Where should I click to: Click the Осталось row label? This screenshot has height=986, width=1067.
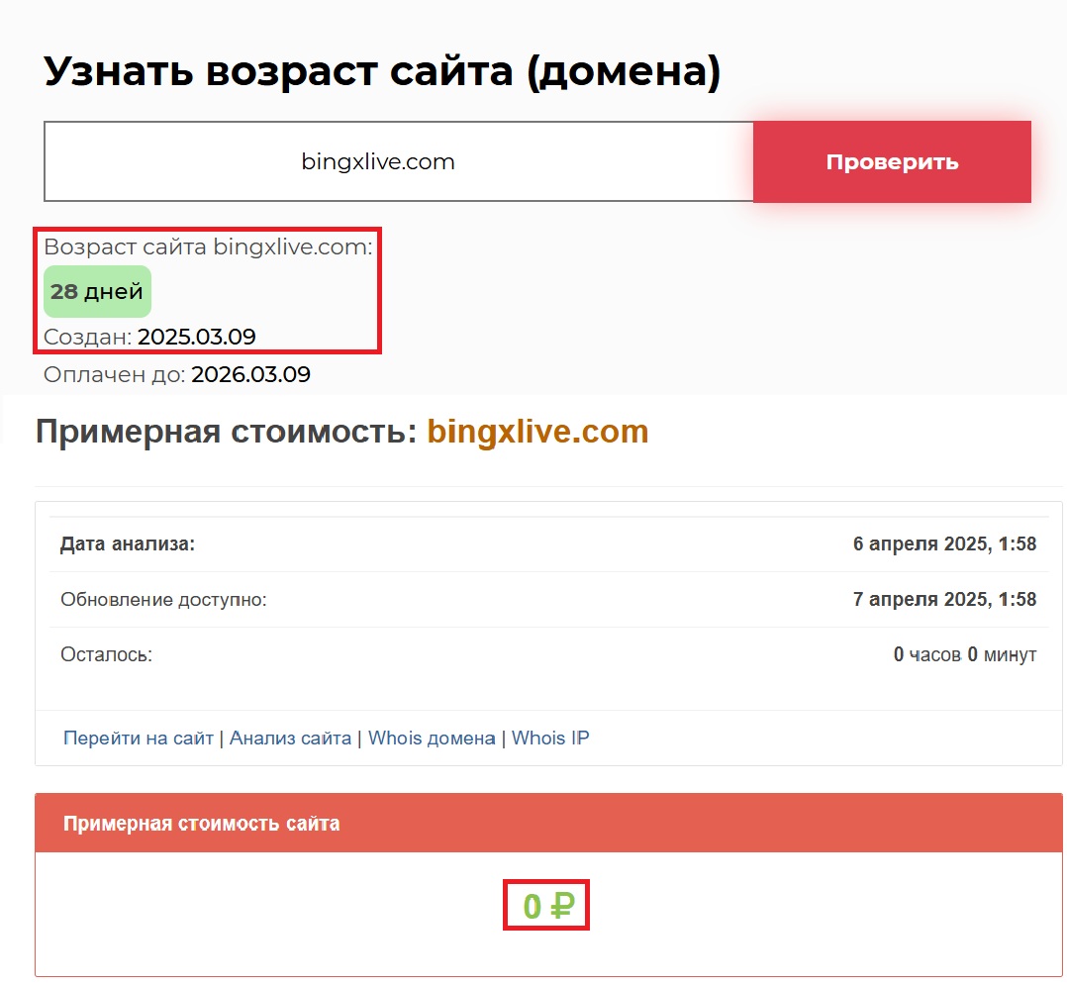click(106, 655)
